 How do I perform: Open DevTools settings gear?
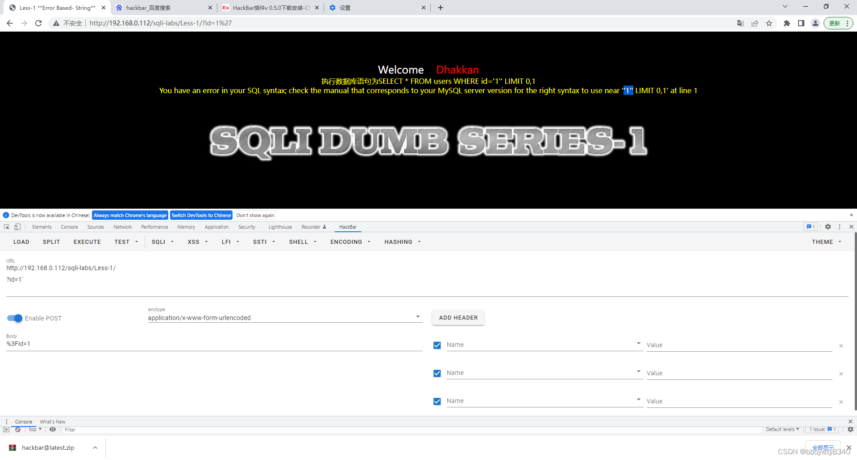(828, 227)
